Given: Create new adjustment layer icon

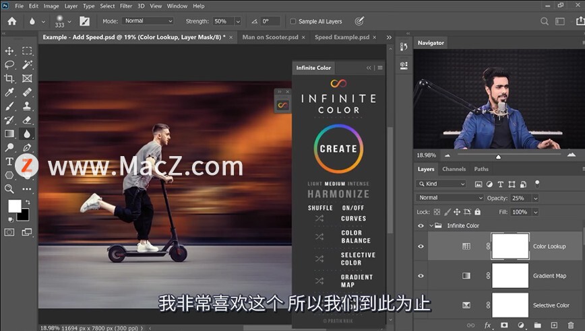Looking at the screenshot, I should tap(521, 325).
